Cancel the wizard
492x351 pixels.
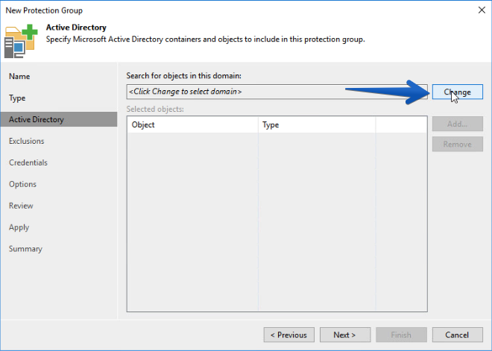(458, 335)
